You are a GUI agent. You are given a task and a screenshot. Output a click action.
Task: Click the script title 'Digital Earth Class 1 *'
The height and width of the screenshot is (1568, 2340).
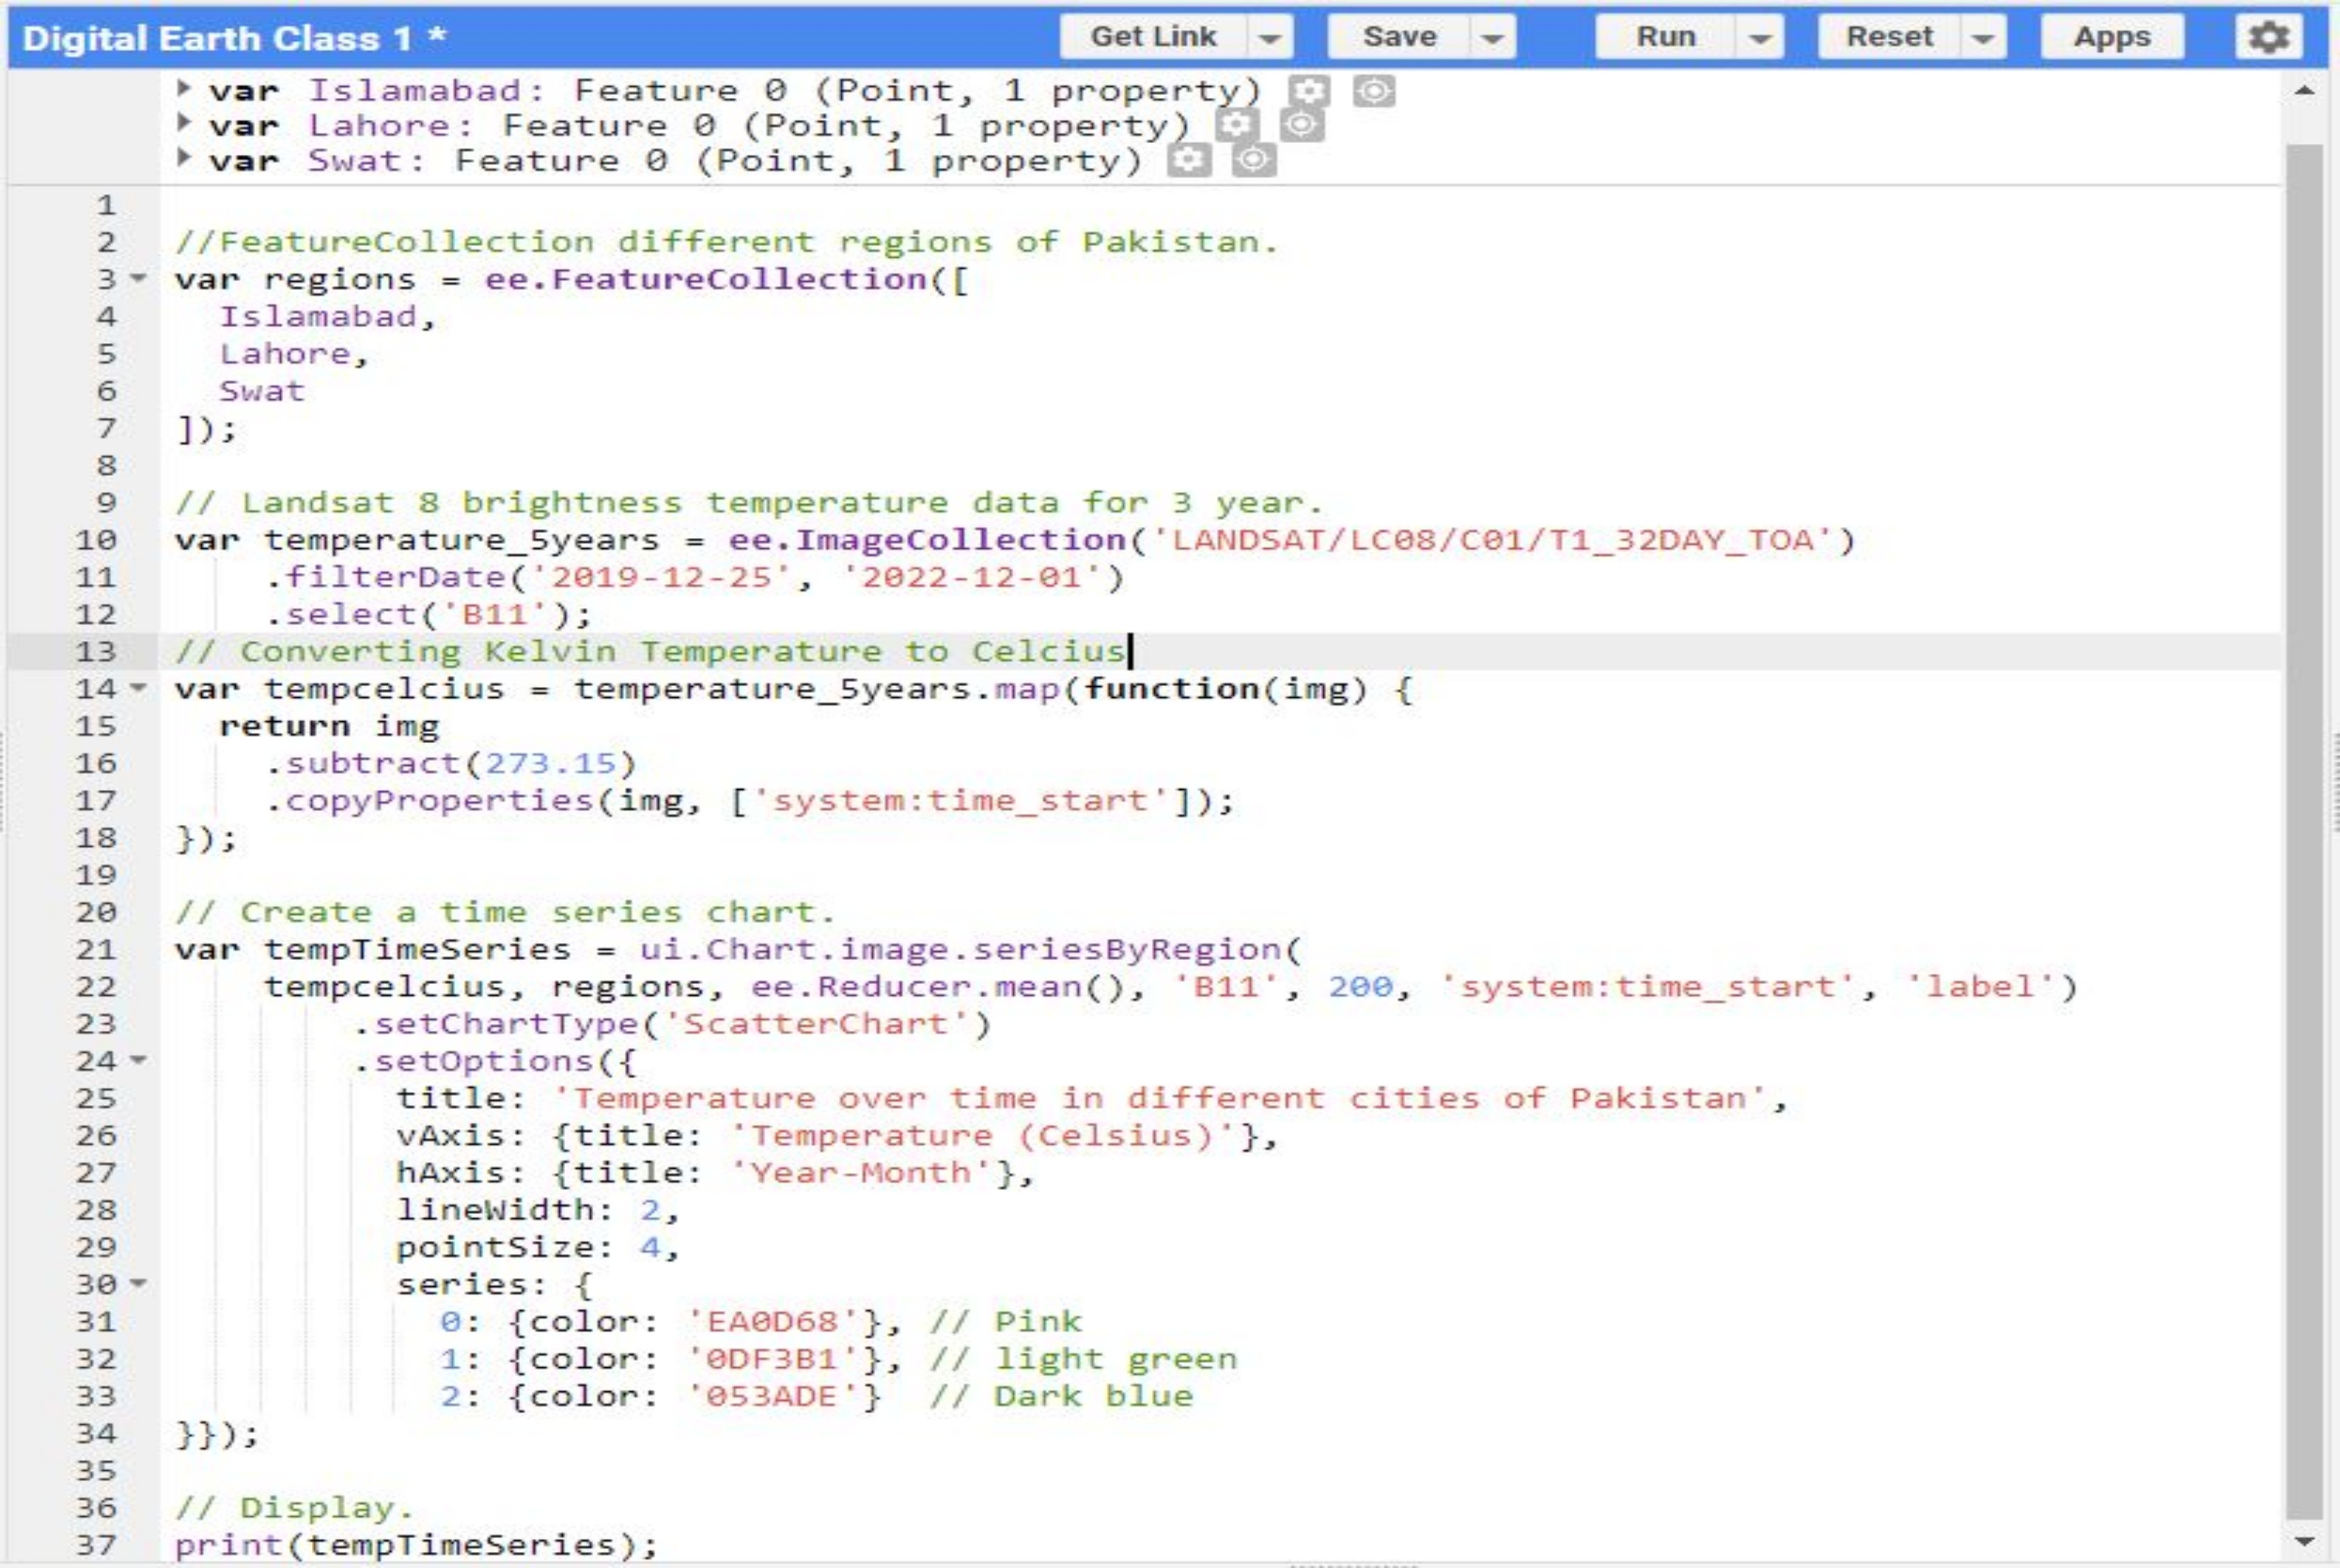(234, 38)
